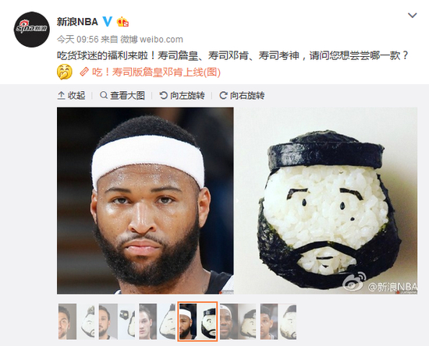The width and height of the screenshot is (429, 346).
Task: Open the Sina NBA profile avatar
Action: 32,30
